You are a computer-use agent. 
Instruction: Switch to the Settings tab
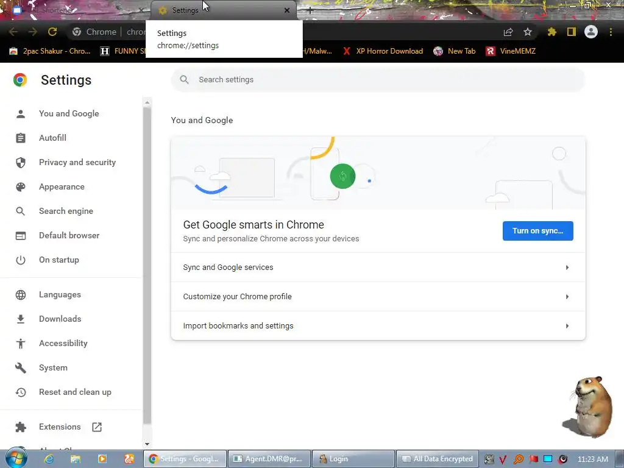click(x=224, y=10)
